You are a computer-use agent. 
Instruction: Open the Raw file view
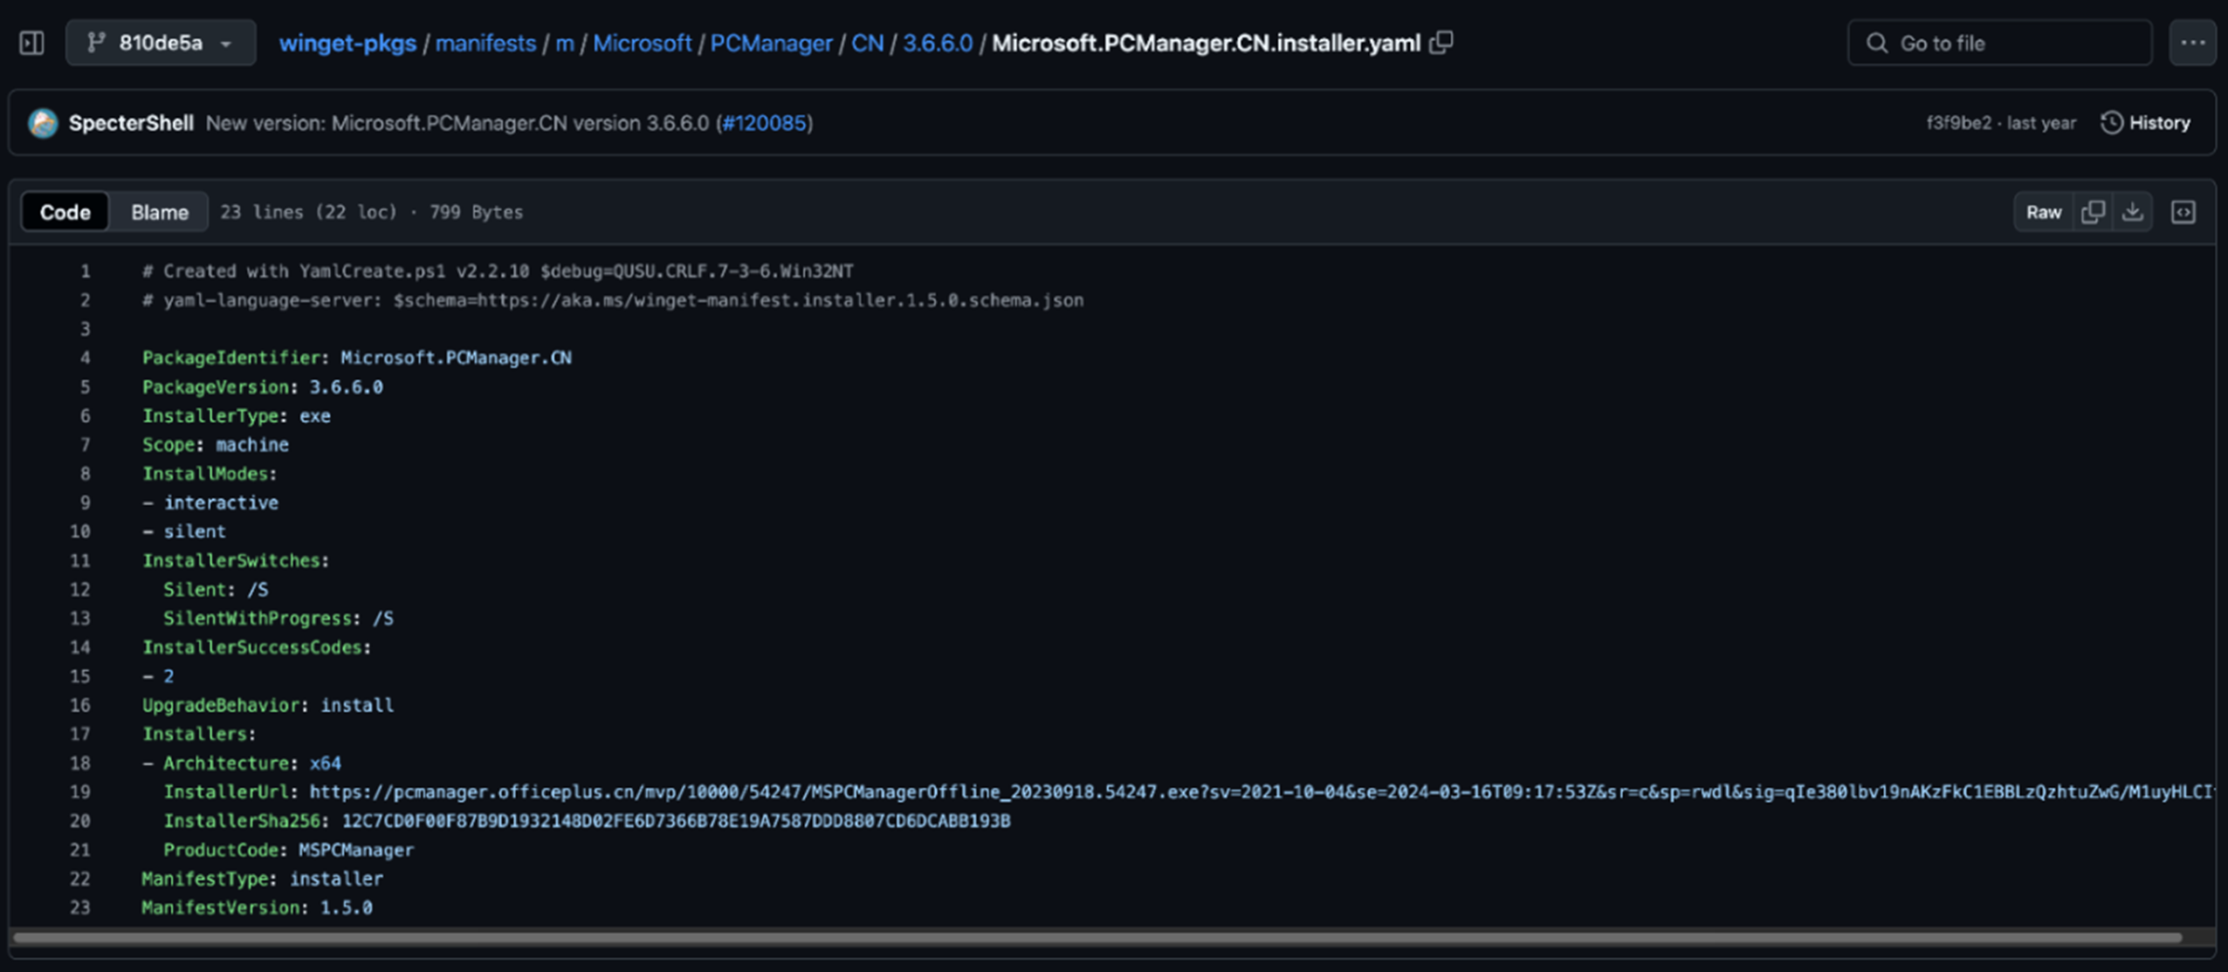[x=2043, y=212]
